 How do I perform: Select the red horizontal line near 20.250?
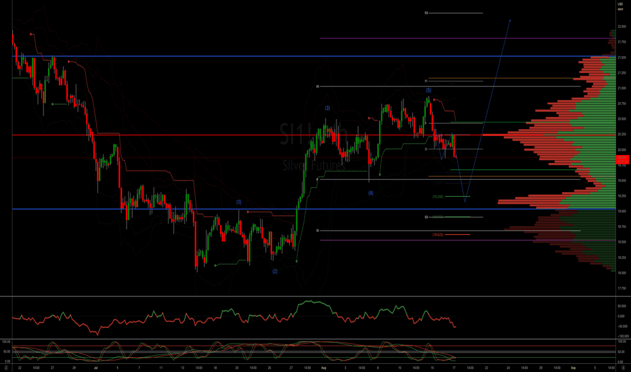click(x=314, y=135)
